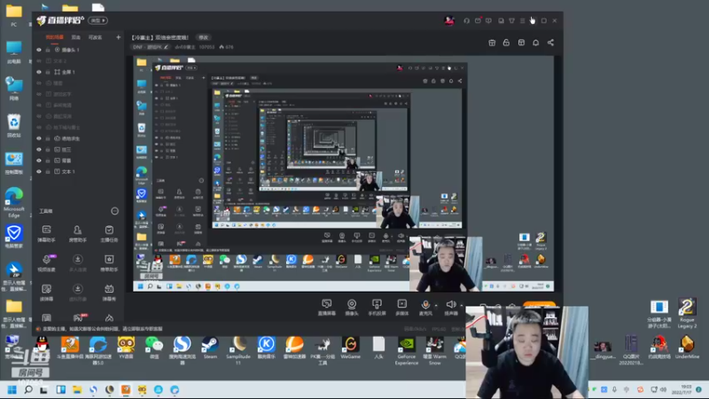Open the 房管助手 tool in toolbox
The width and height of the screenshot is (709, 399).
pos(77,233)
